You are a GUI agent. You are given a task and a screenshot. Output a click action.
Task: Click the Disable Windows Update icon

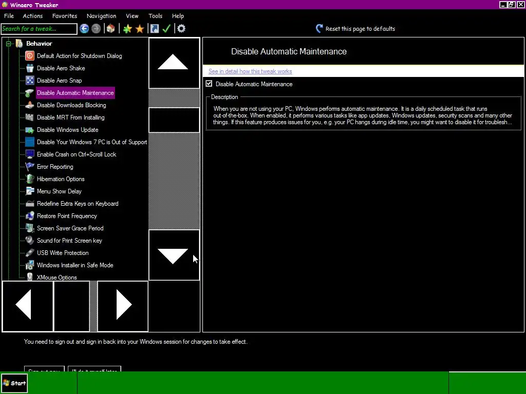tap(30, 130)
